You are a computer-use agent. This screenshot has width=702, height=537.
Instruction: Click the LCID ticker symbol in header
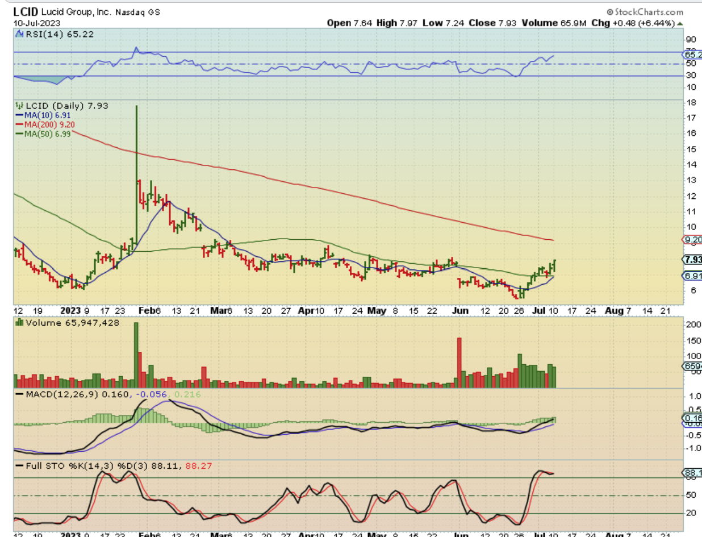pyautogui.click(x=27, y=11)
